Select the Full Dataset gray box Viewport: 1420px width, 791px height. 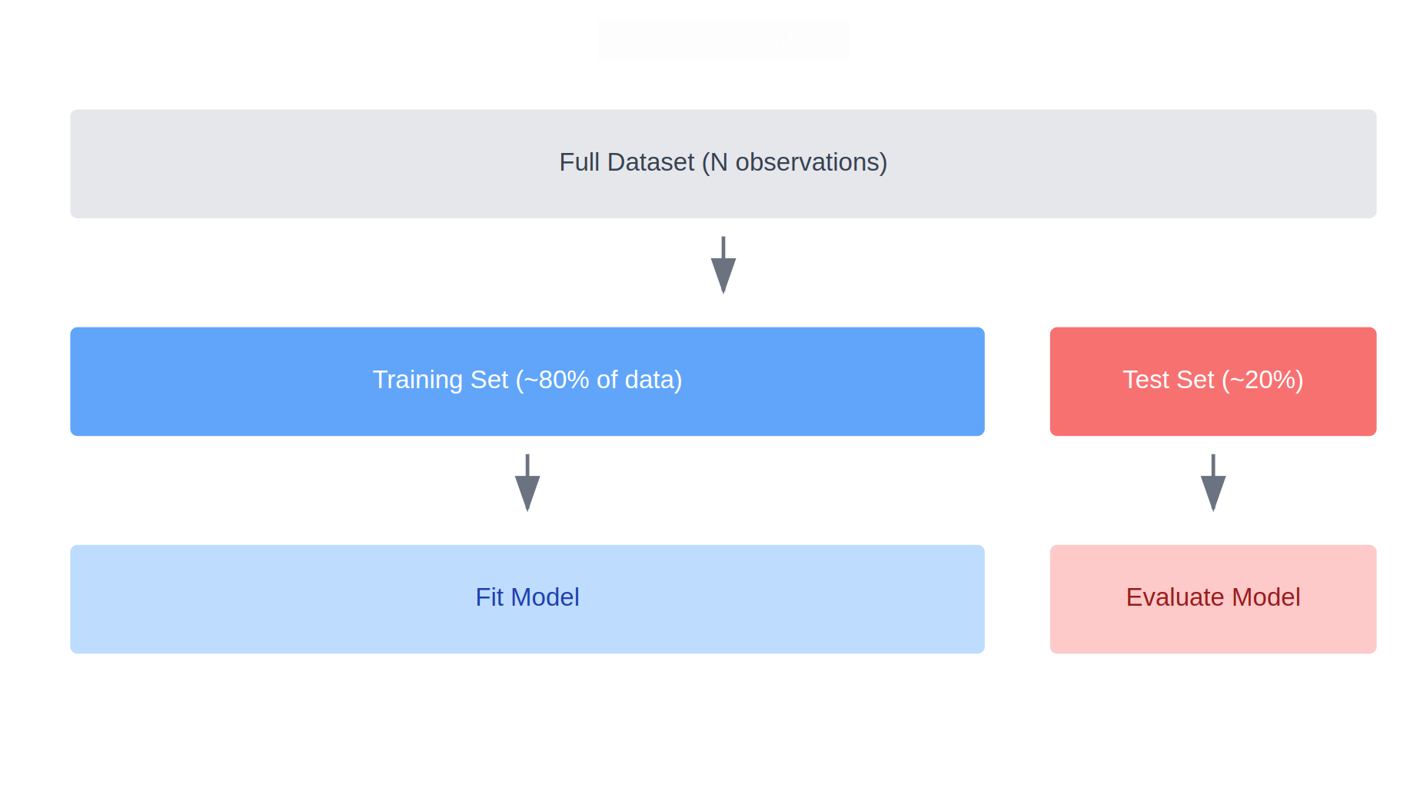pos(723,163)
